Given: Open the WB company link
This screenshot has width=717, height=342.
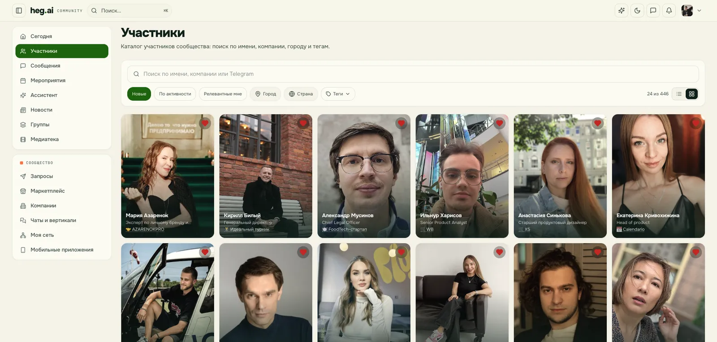Looking at the screenshot, I should pos(427,229).
